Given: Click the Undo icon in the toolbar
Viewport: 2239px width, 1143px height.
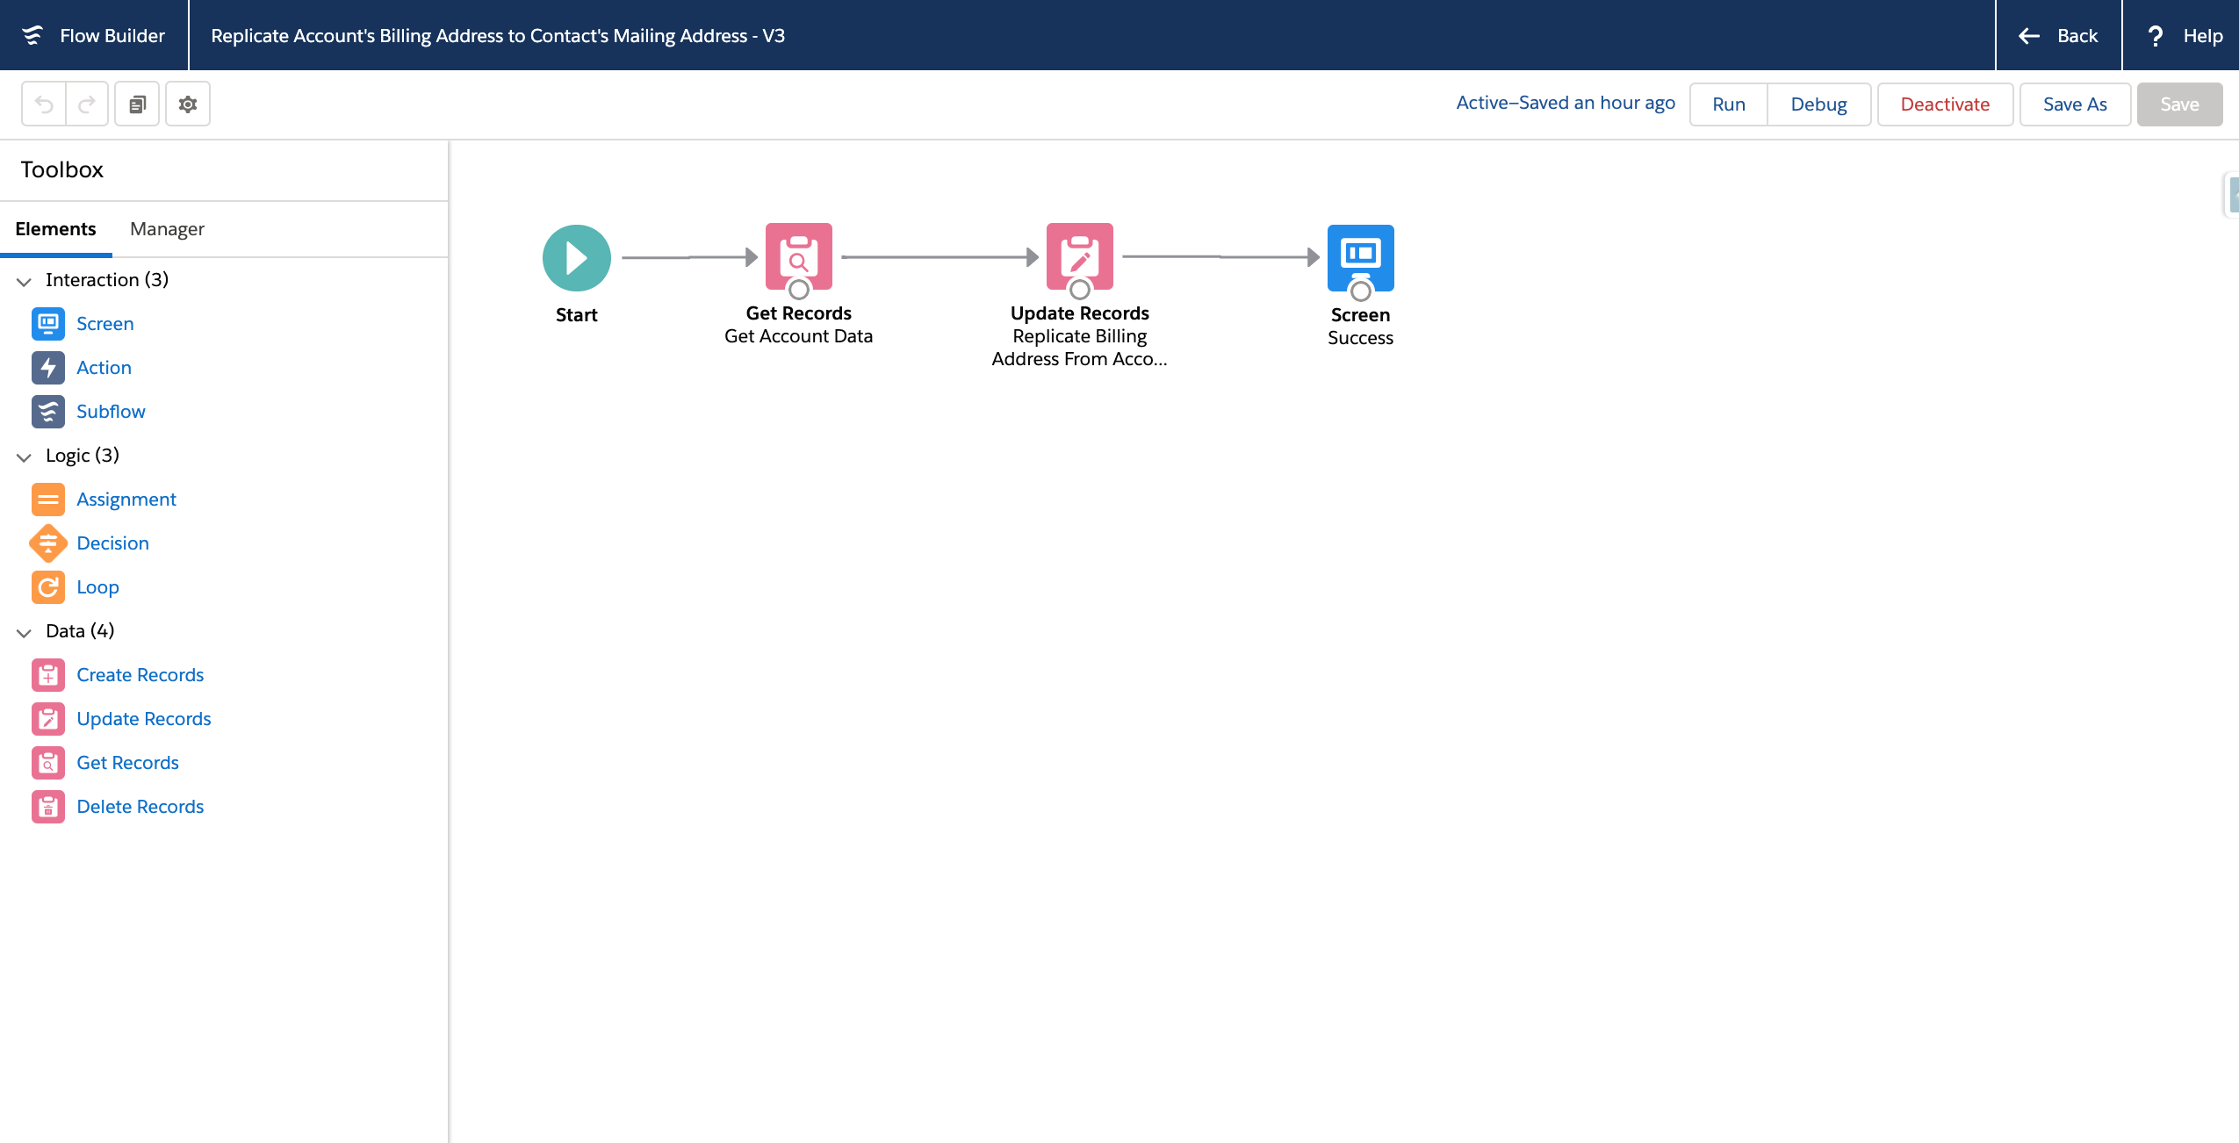Looking at the screenshot, I should [45, 103].
